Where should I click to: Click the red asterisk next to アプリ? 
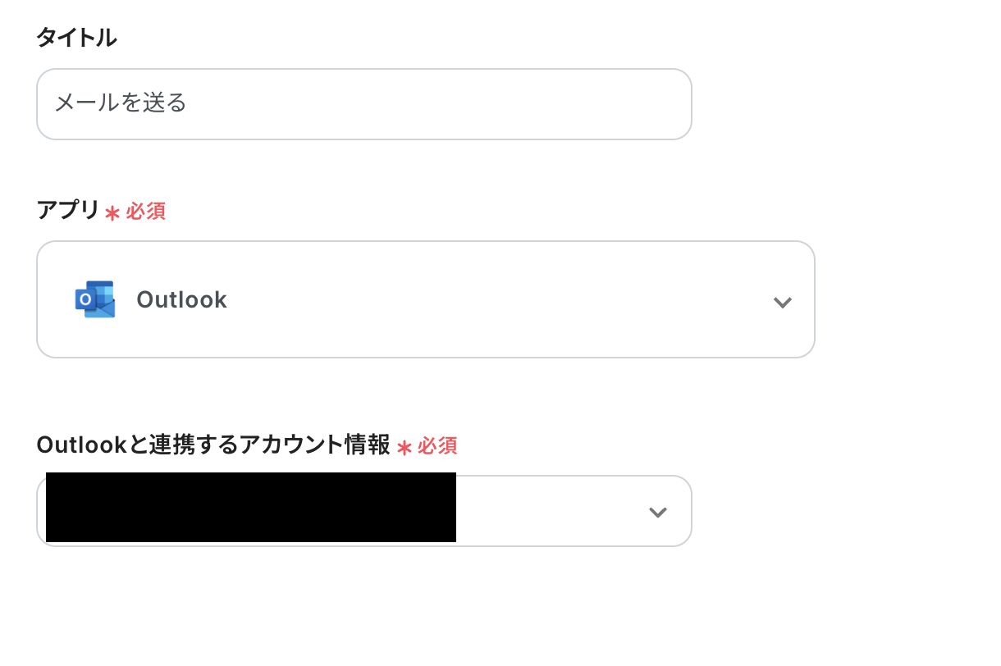[112, 213]
